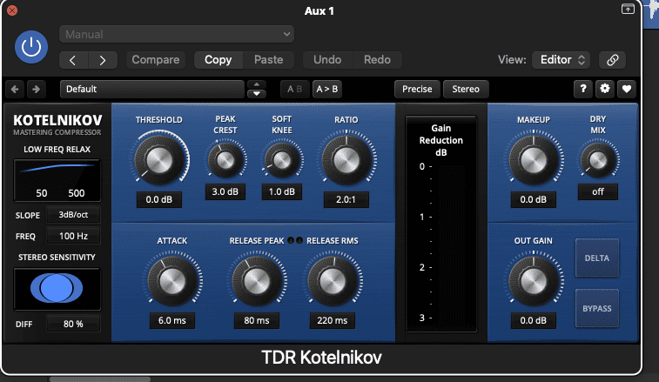Open settings with the gear icon
Screen dimensions: 659x382
click(x=605, y=89)
